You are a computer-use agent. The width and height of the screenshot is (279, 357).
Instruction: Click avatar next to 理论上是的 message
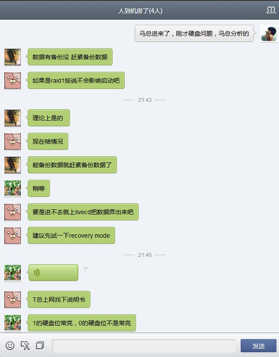pyautogui.click(x=13, y=118)
